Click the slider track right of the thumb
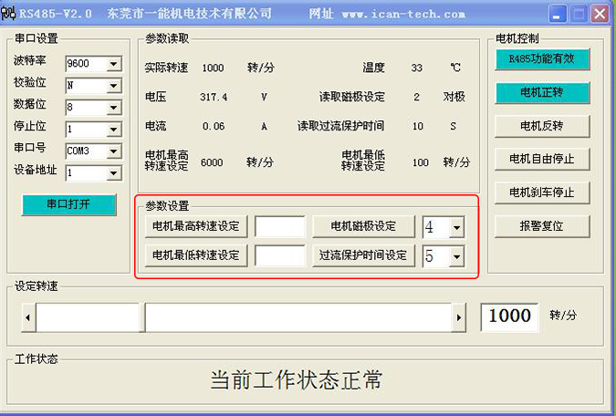 coord(298,317)
